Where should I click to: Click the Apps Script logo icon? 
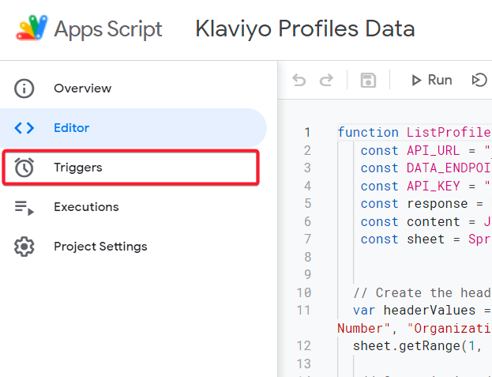point(32,28)
